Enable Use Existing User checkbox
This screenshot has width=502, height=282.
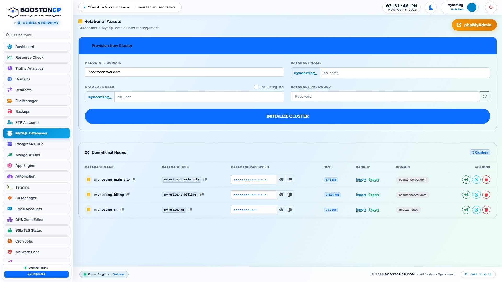(256, 87)
